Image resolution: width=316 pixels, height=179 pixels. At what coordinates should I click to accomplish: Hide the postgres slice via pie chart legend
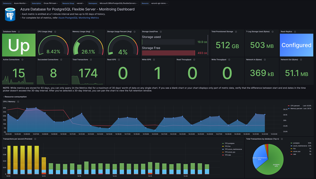(297, 143)
